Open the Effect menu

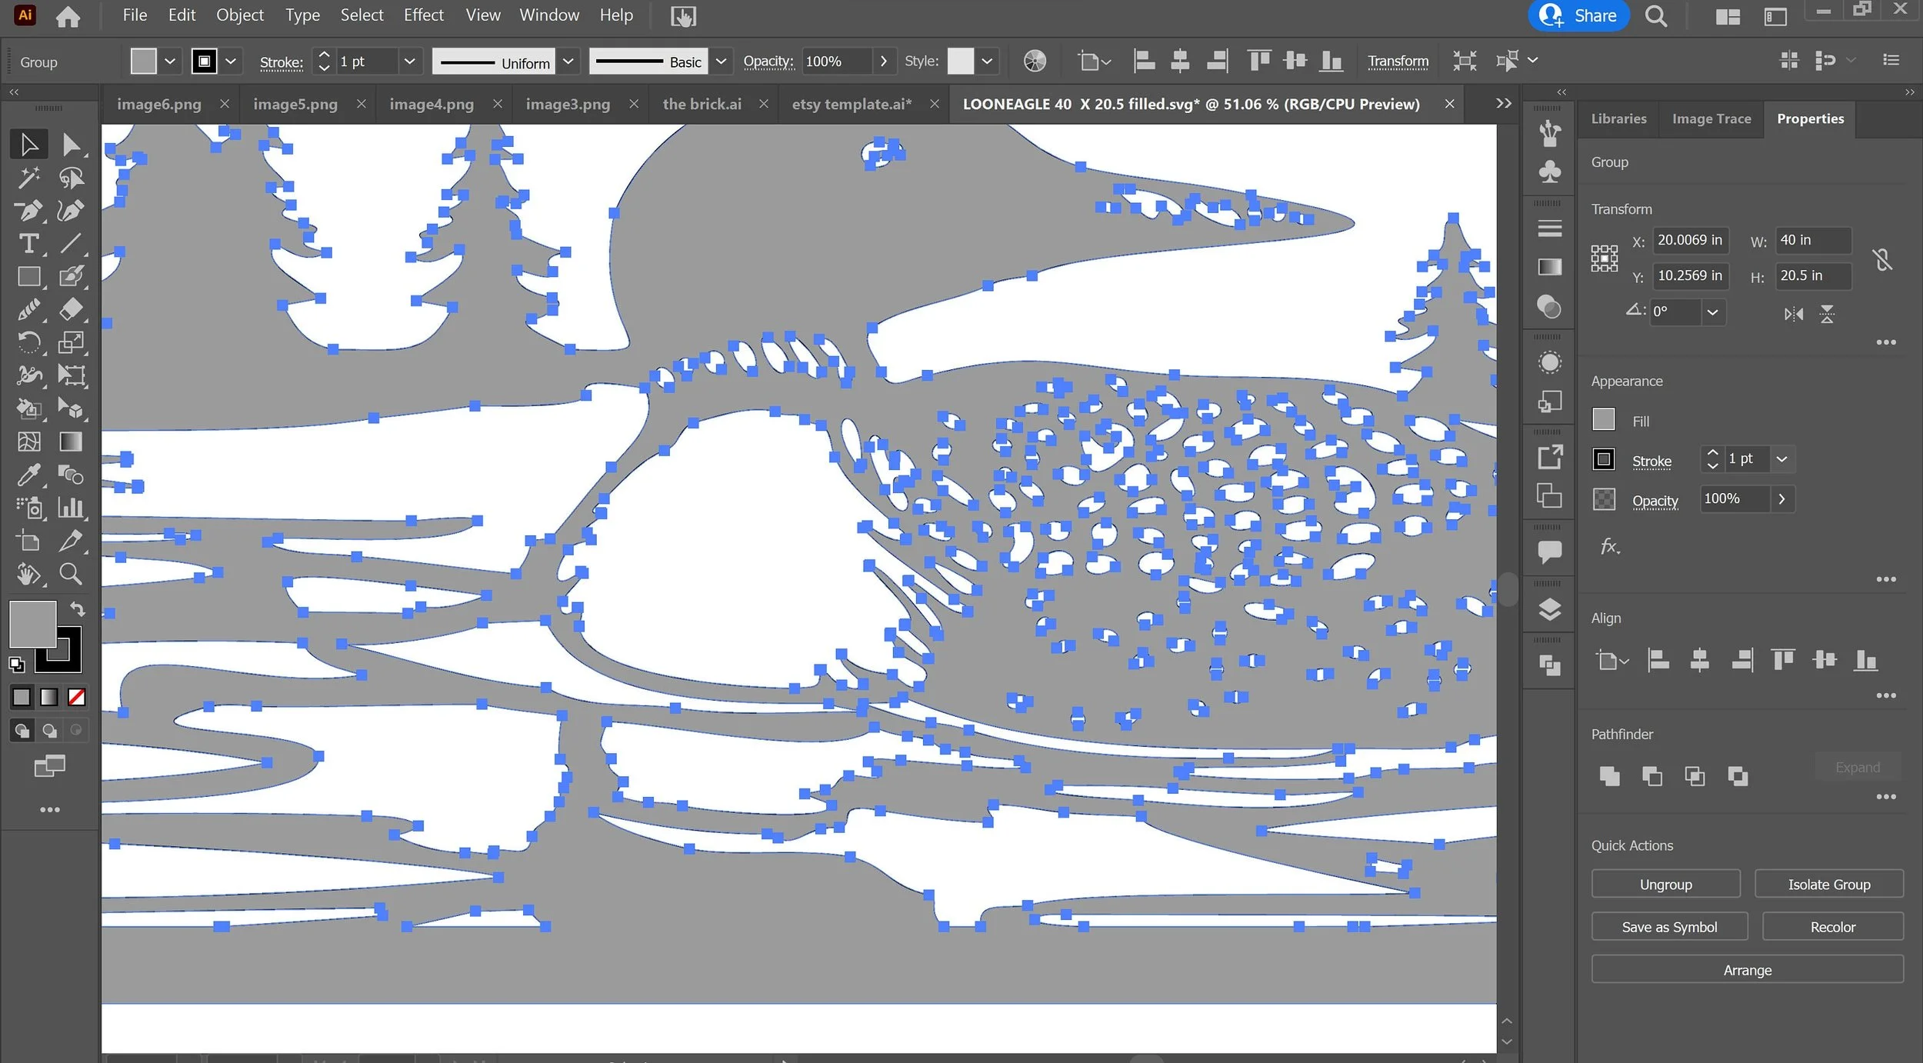pyautogui.click(x=423, y=15)
